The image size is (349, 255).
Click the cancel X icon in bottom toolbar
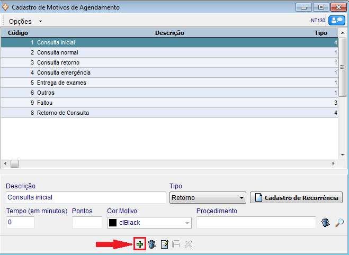point(188,244)
